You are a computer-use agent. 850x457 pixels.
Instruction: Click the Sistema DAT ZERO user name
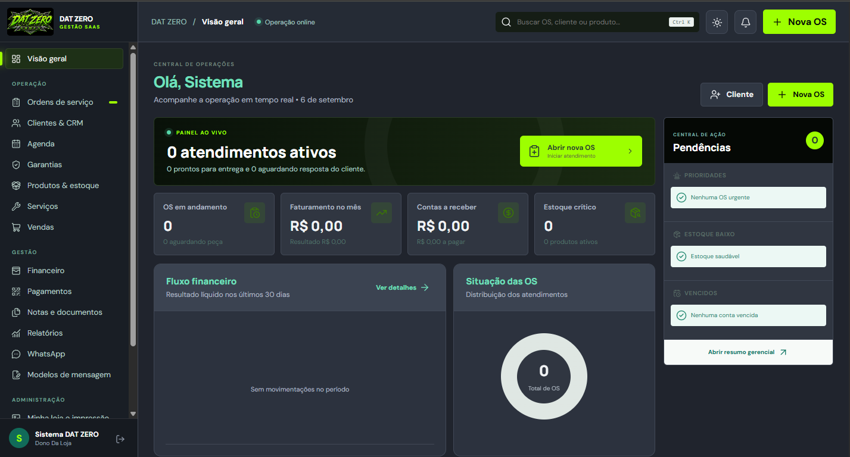tap(67, 434)
